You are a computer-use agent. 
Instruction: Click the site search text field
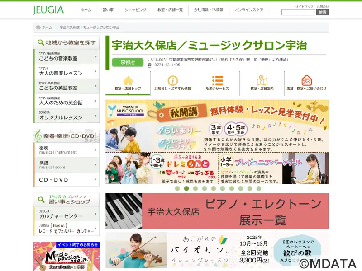298,13
